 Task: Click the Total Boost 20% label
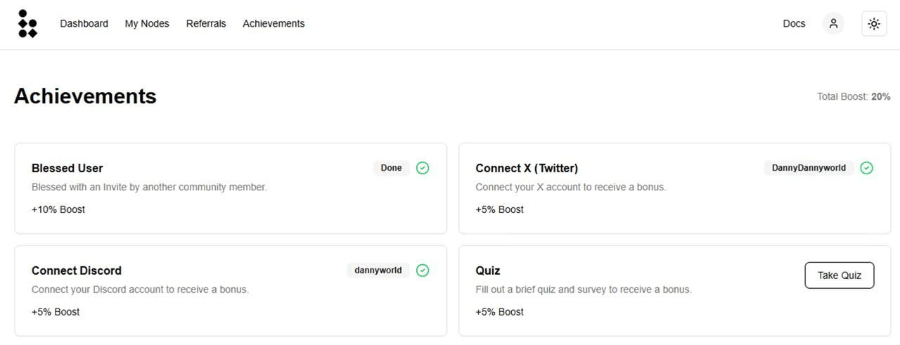coord(854,96)
